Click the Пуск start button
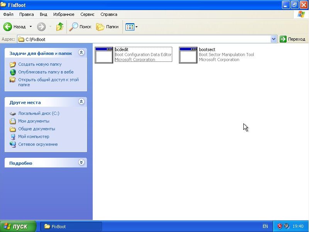Image resolution: width=309 pixels, height=232 pixels. [x=18, y=226]
